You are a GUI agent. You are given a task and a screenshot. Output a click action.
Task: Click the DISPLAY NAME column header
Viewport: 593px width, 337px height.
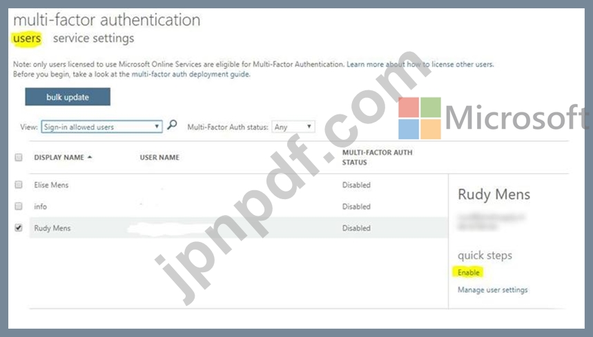tap(59, 157)
